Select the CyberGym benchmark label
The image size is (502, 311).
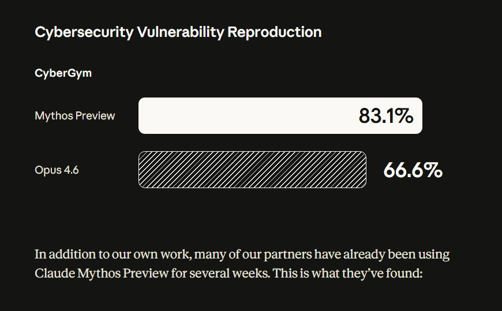pos(63,73)
